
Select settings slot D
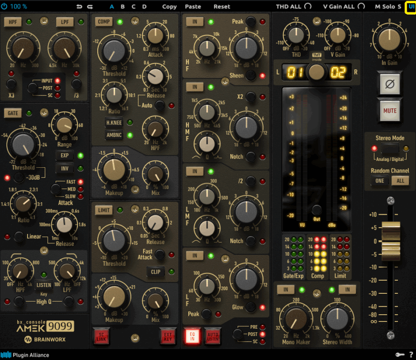[x=145, y=7]
